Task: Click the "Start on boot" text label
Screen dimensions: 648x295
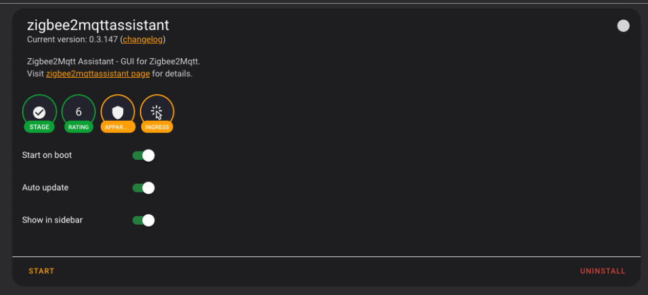Action: coord(47,155)
